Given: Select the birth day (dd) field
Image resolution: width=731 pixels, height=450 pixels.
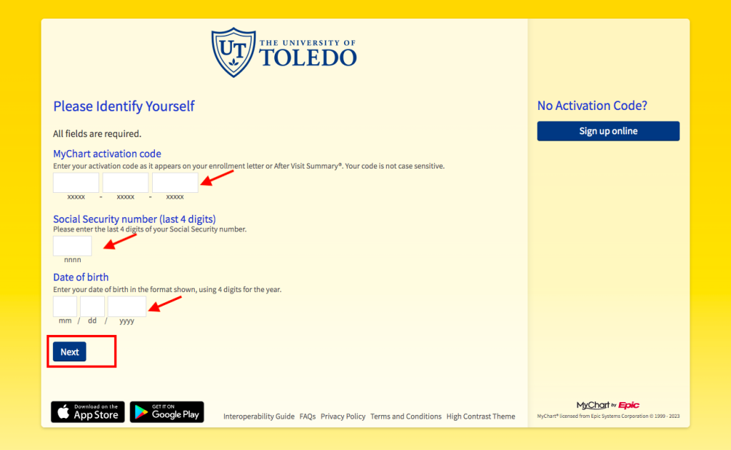Looking at the screenshot, I should [x=92, y=306].
